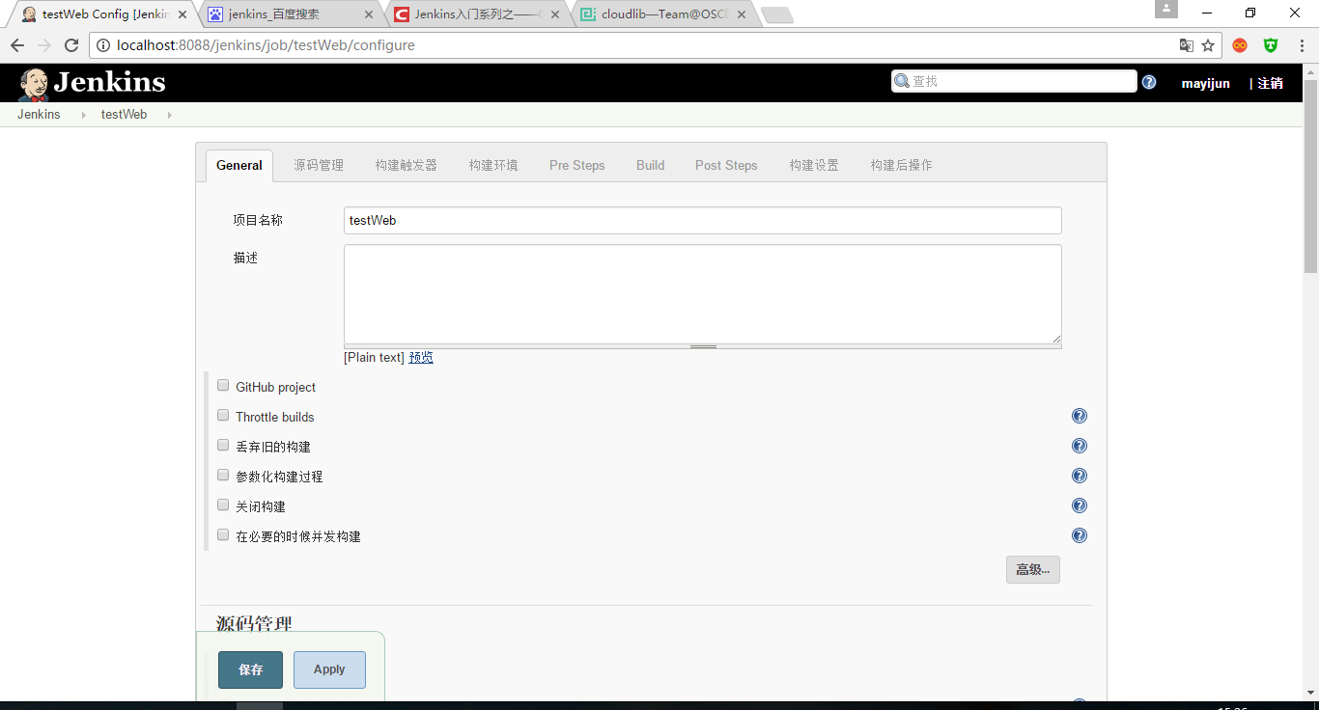
Task: Click the site info icon in address bar
Action: coord(103,45)
